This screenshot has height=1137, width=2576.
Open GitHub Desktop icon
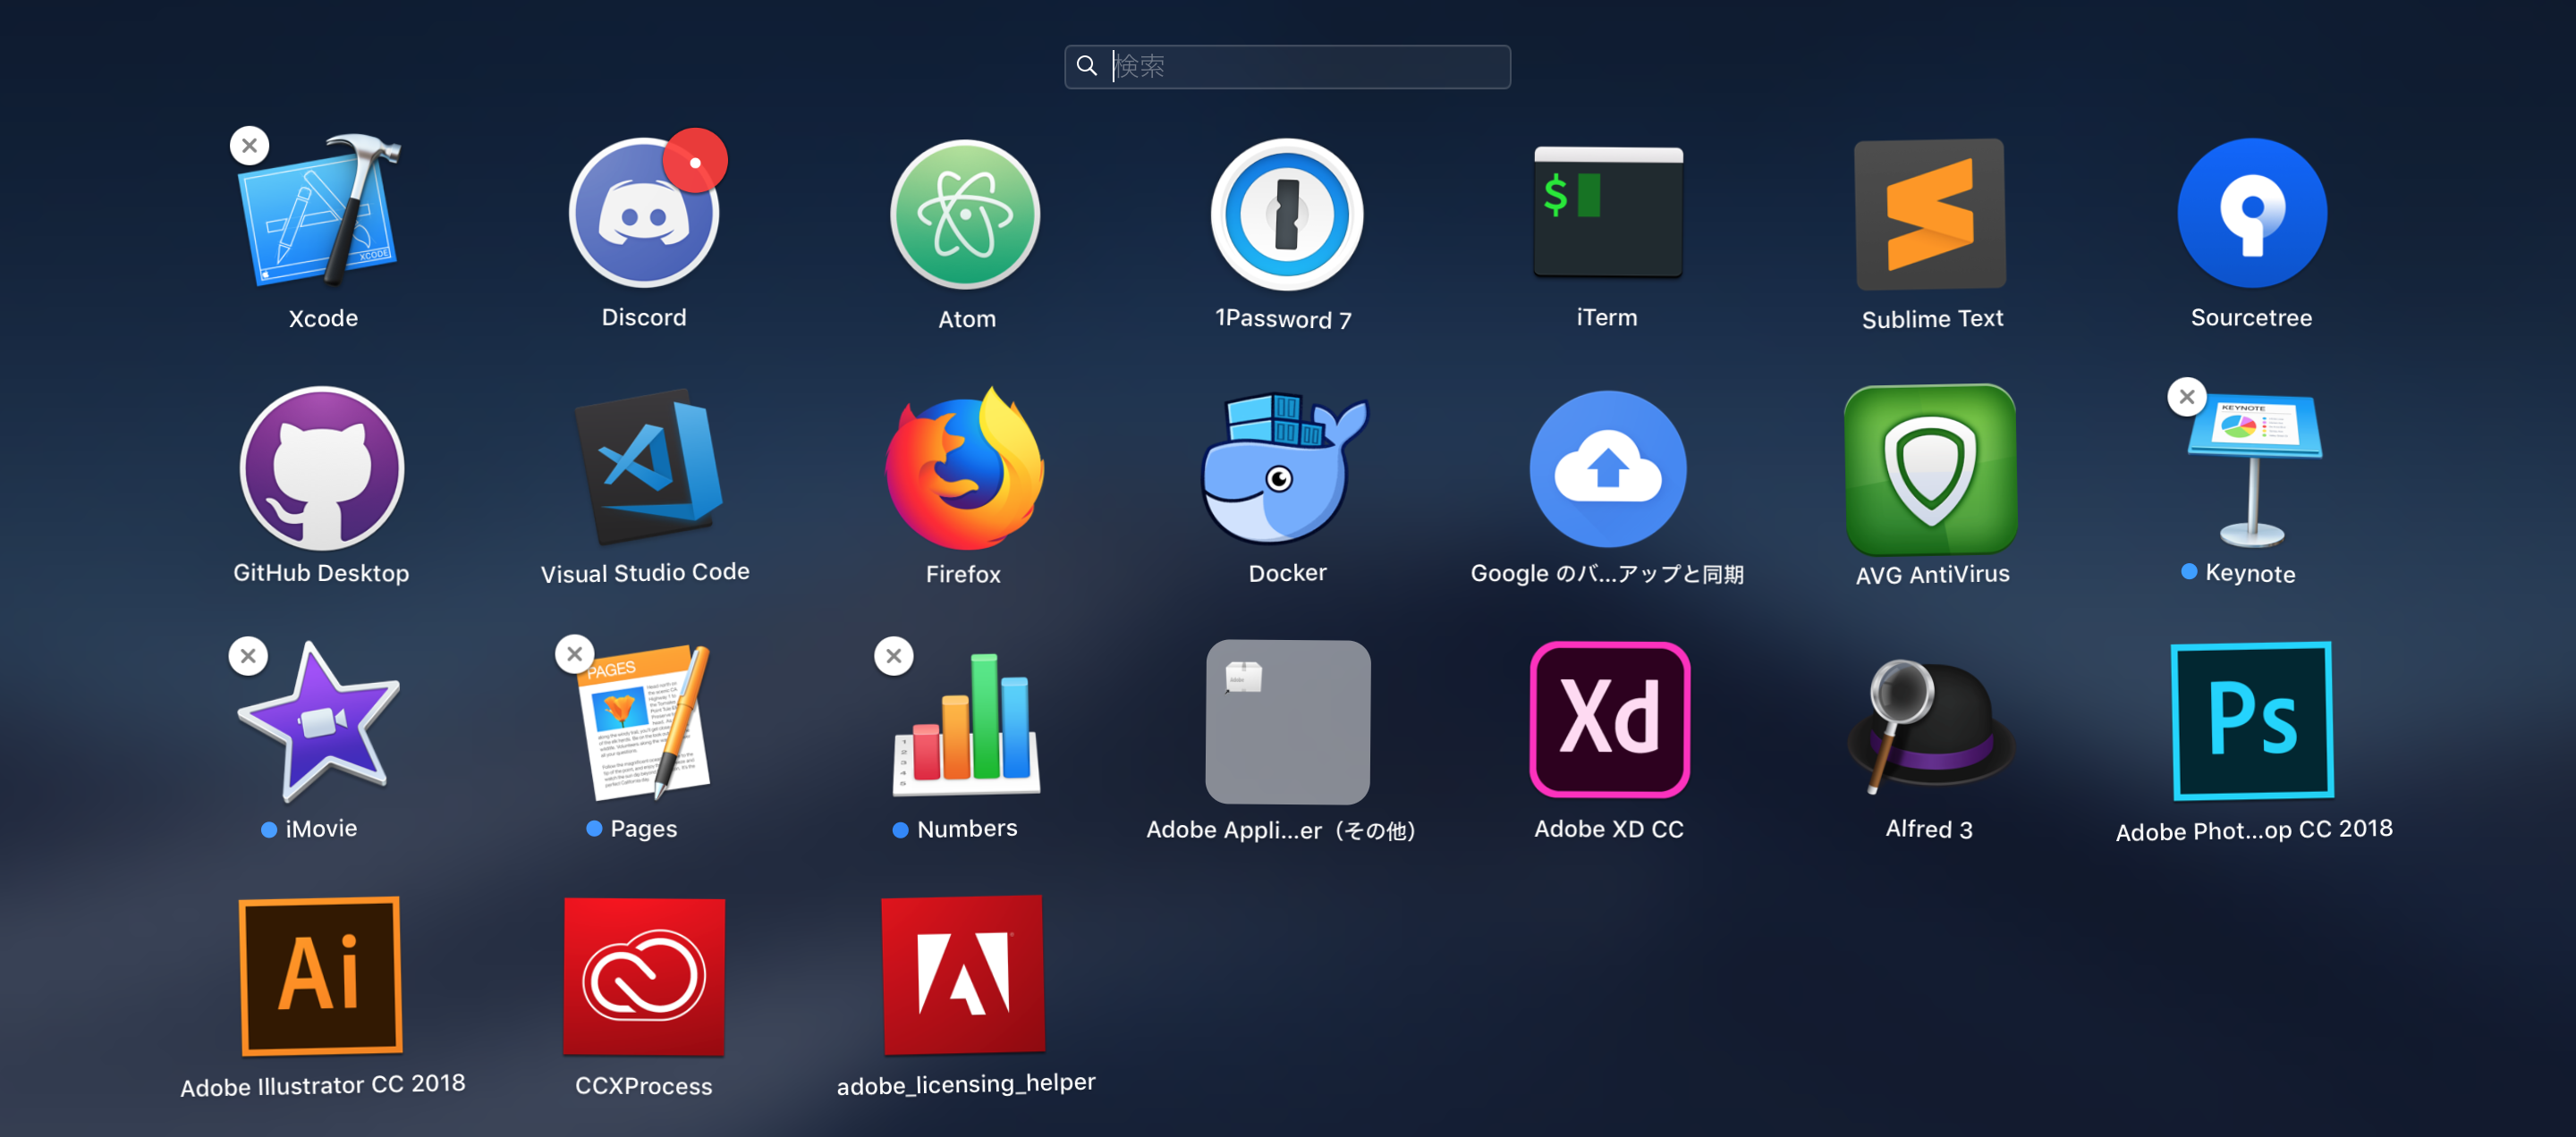321,468
